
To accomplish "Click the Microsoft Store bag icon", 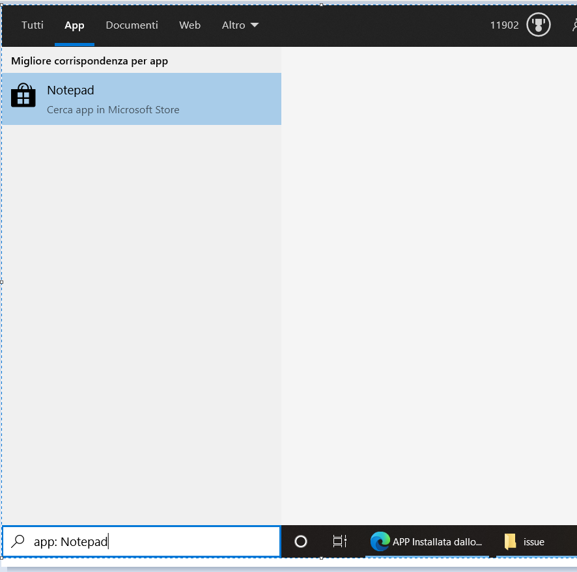I will pyautogui.click(x=23, y=95).
